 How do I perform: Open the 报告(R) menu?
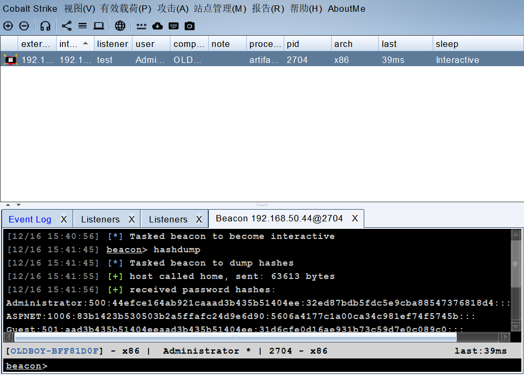[x=268, y=9]
